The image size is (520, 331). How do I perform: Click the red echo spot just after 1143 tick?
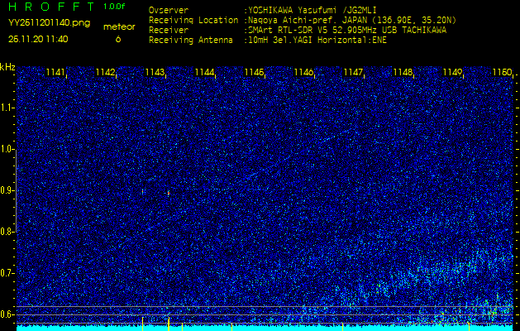pyautogui.click(x=169, y=193)
